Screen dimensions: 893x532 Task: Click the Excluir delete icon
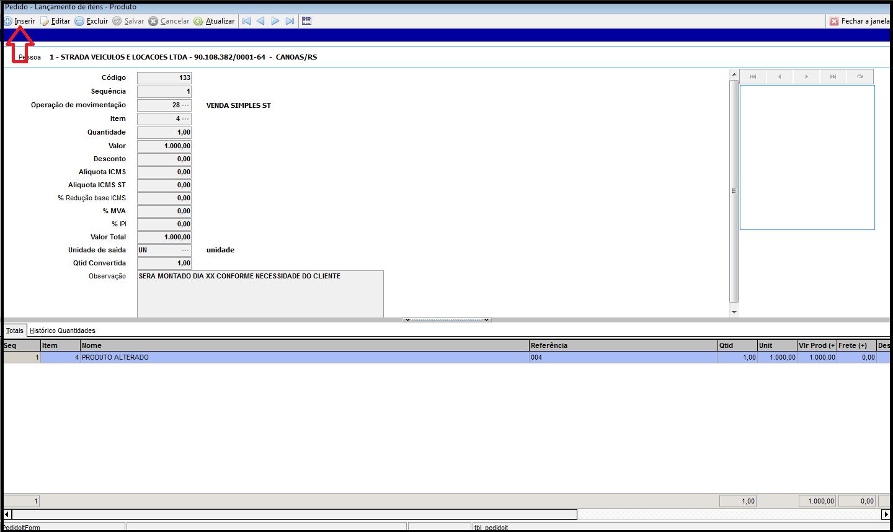[x=79, y=21]
